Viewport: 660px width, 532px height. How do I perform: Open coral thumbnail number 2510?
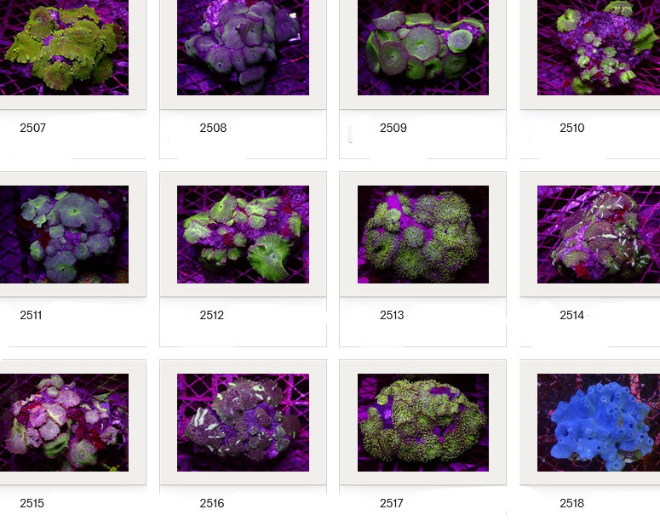coord(599,47)
